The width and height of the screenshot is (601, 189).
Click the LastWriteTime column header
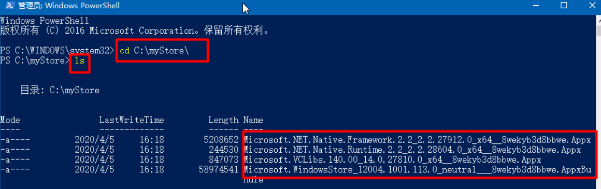click(x=132, y=120)
